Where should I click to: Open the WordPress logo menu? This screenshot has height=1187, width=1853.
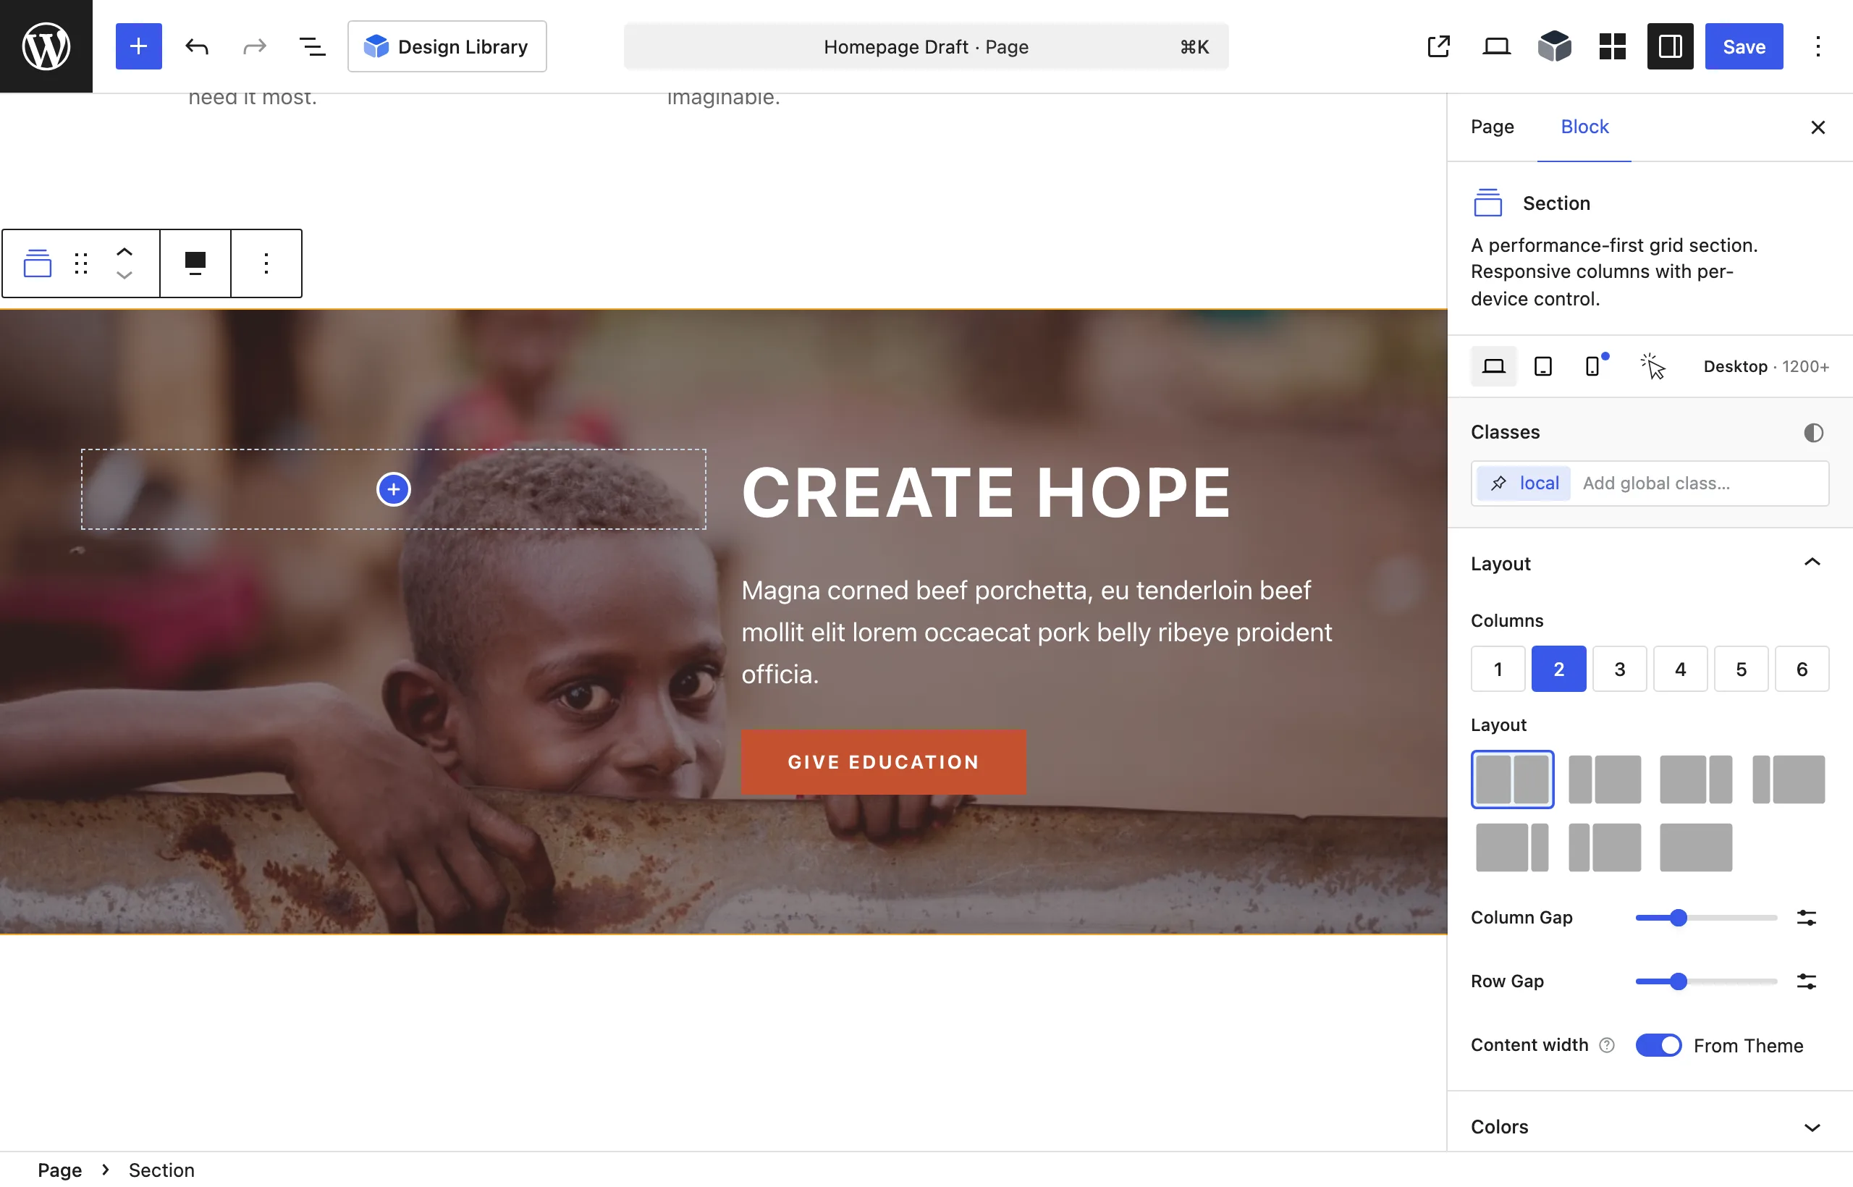tap(46, 46)
